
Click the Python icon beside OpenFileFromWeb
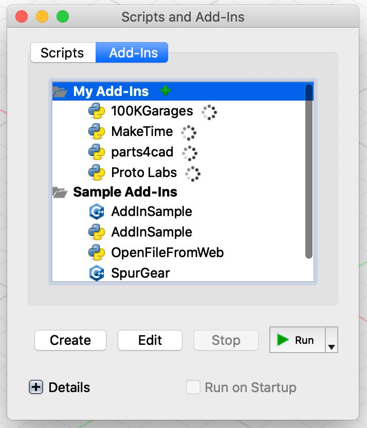(97, 252)
